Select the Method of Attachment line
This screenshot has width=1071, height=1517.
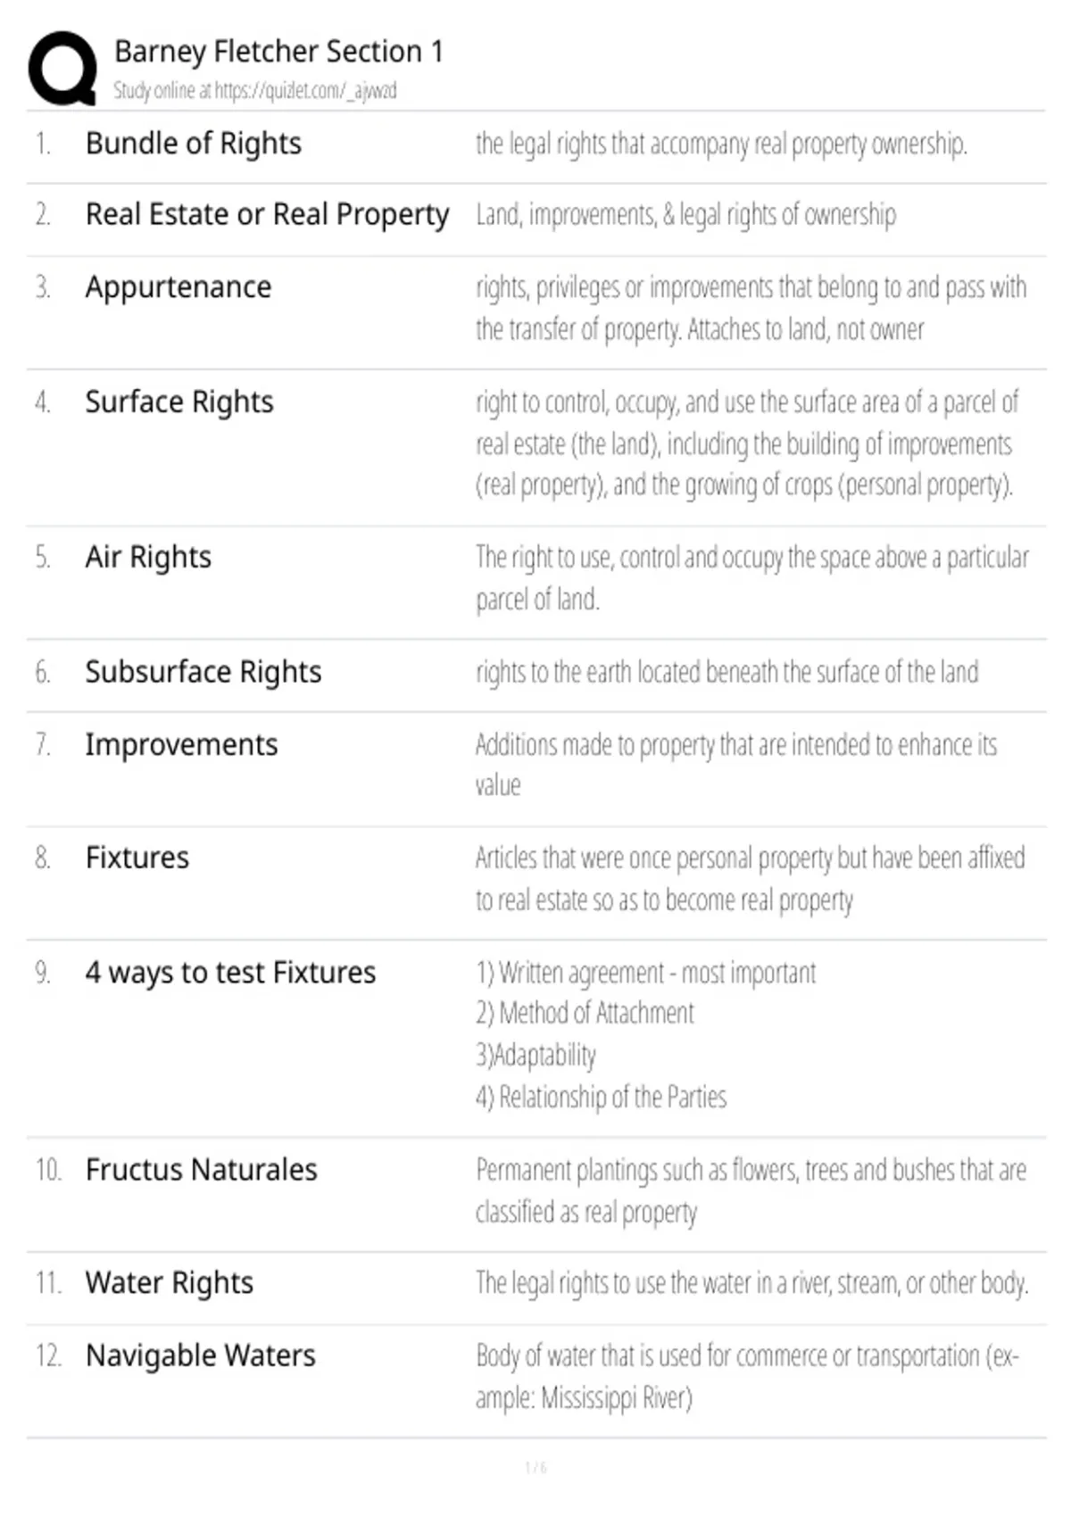(585, 1014)
